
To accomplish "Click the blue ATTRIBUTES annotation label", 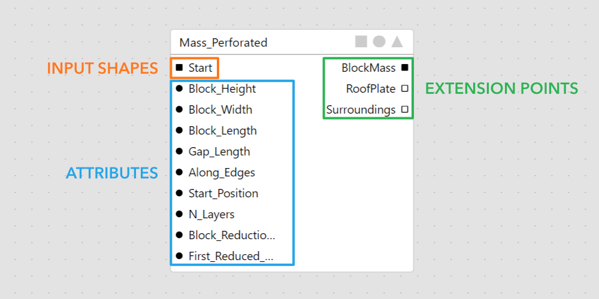I will [112, 173].
